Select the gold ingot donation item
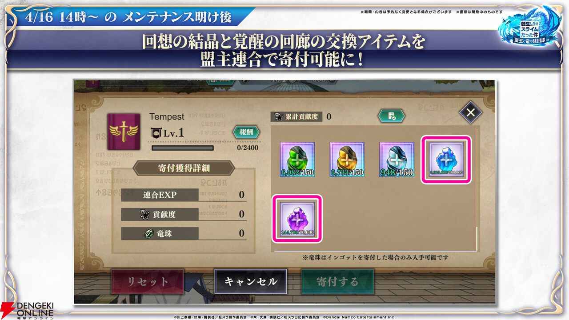 pos(347,160)
